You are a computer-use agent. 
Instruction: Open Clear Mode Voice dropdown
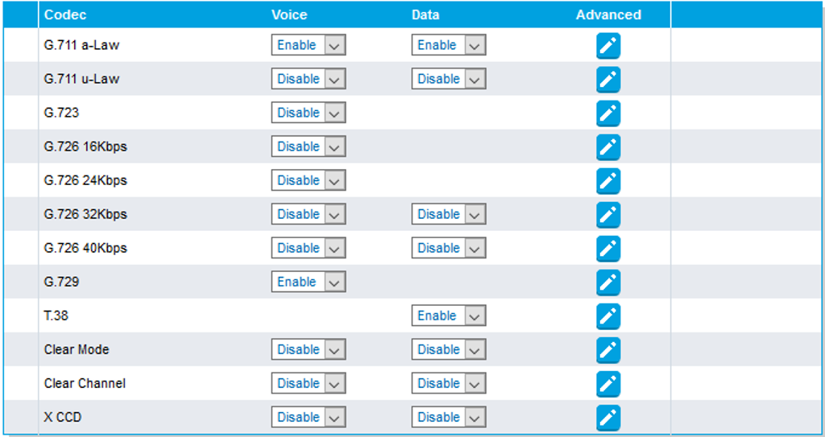point(309,350)
